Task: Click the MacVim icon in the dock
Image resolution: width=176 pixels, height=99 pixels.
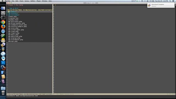Action: [3, 36]
